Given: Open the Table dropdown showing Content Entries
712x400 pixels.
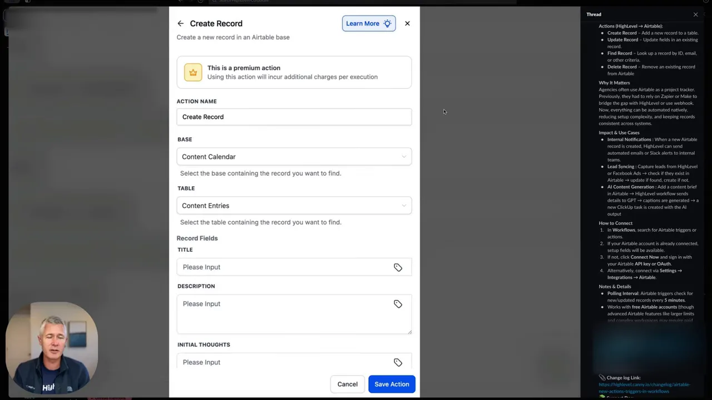Looking at the screenshot, I should (294, 206).
